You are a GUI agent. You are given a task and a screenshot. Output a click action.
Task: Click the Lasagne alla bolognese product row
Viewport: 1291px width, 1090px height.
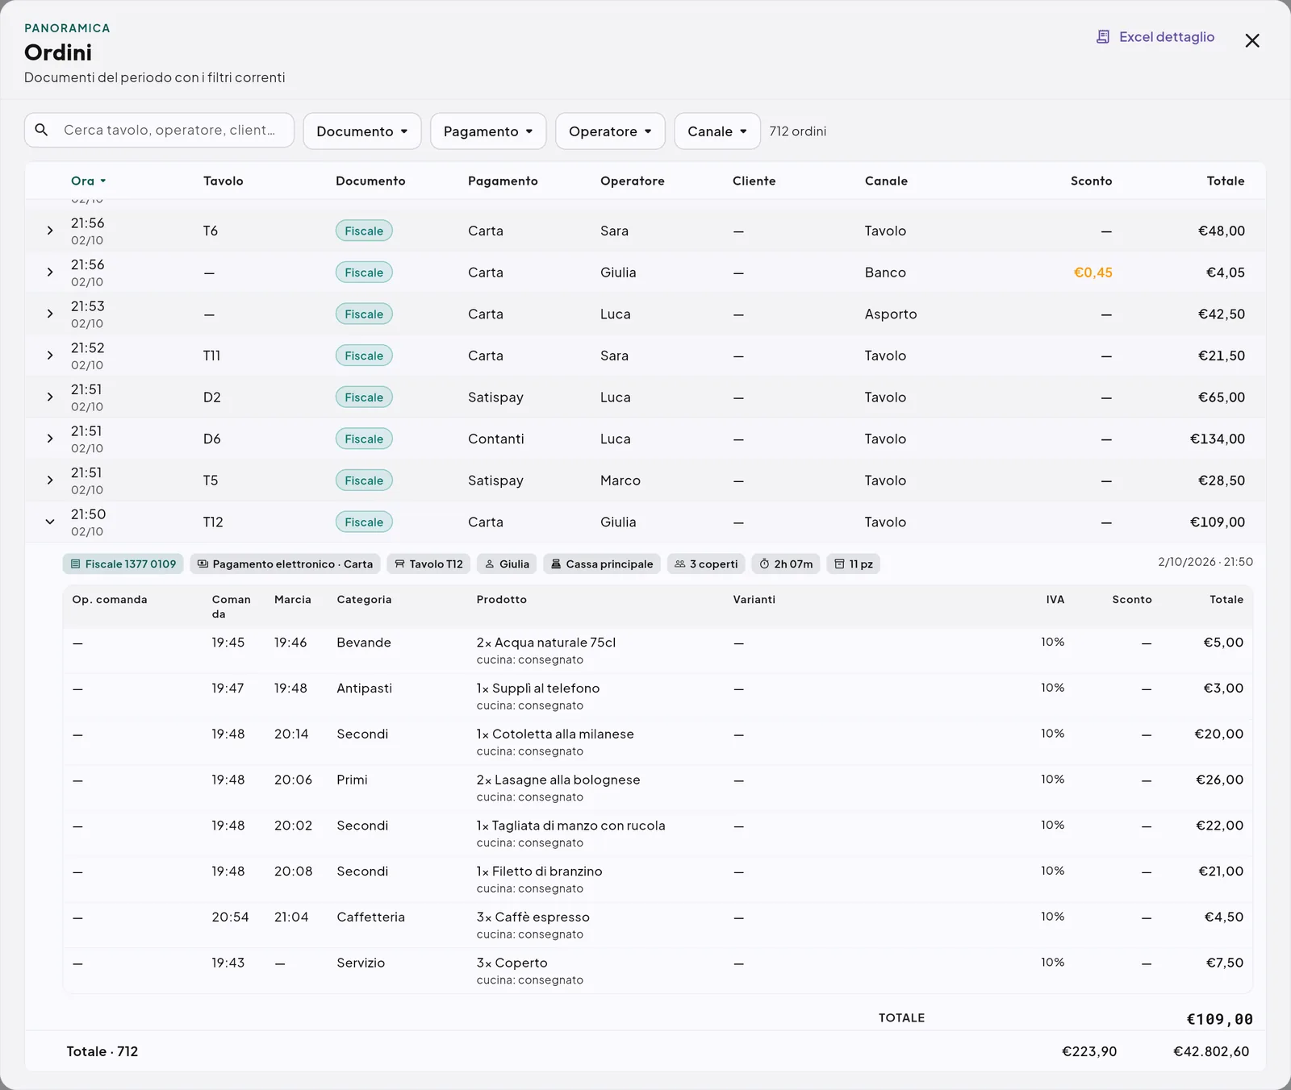[x=658, y=788]
